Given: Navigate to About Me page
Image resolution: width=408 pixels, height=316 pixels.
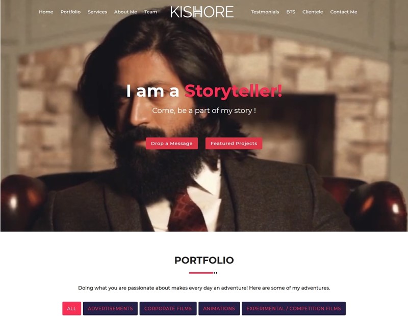Looking at the screenshot, I should [x=125, y=12].
